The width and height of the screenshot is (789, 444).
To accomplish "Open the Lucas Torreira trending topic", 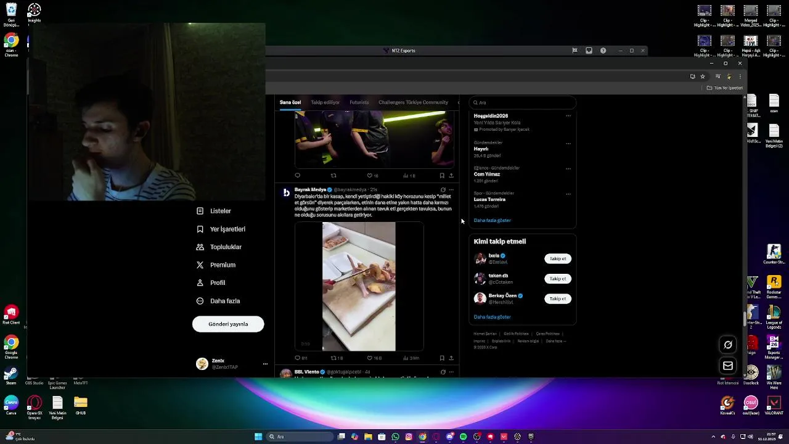I will (x=489, y=199).
